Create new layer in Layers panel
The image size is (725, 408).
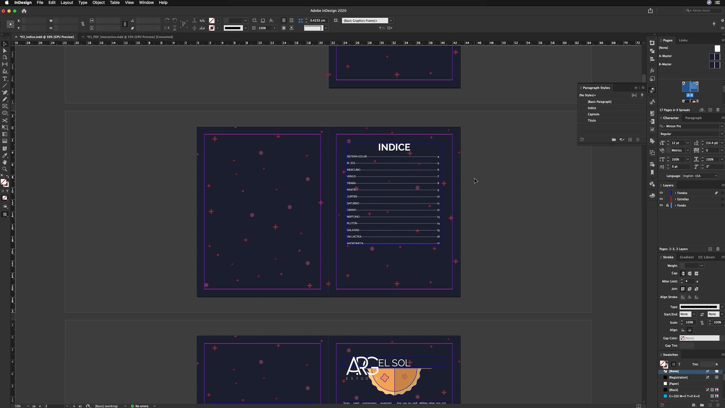pyautogui.click(x=710, y=249)
